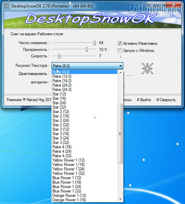The height and width of the screenshot is (204, 185).
Task: Click the dropdown list scrollbar thumb
Action: [120, 134]
